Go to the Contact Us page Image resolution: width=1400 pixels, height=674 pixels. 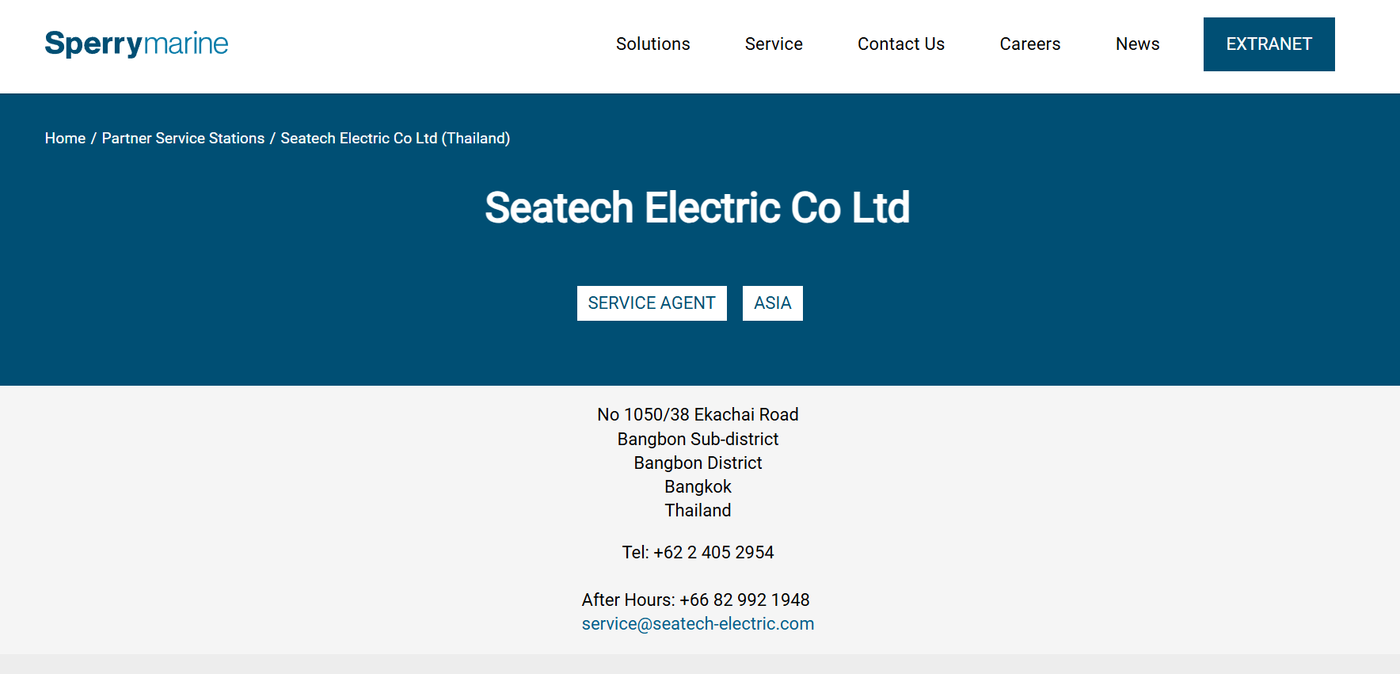[900, 44]
